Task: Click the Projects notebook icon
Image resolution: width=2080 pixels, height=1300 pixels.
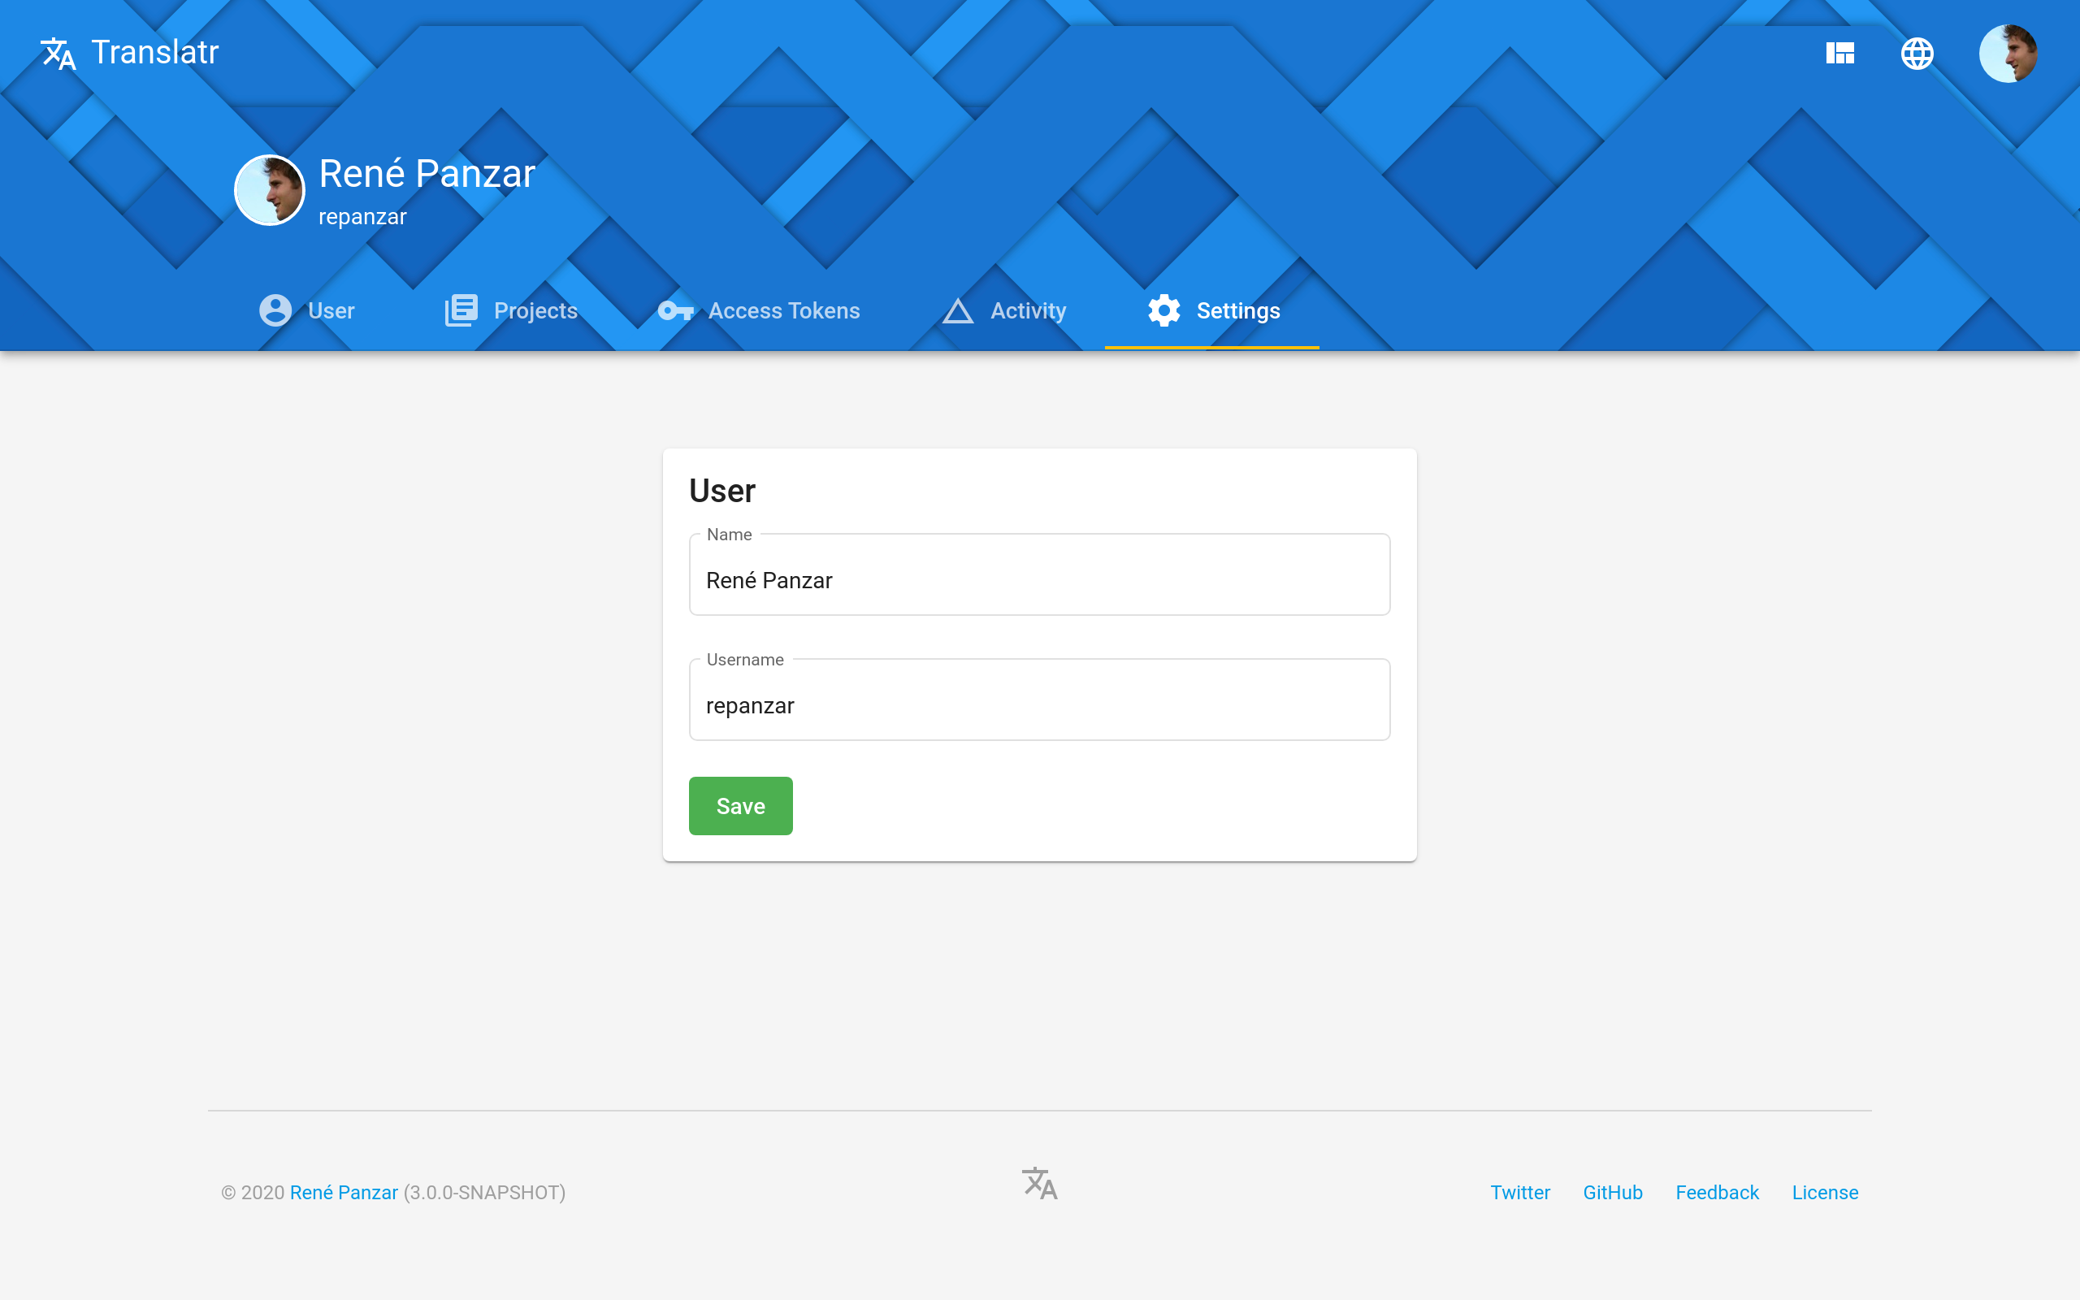Action: [463, 310]
